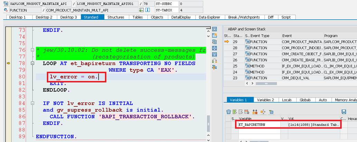
Task: Click the breakpoint margin at line 80
Action: pyautogui.click(x=8, y=77)
